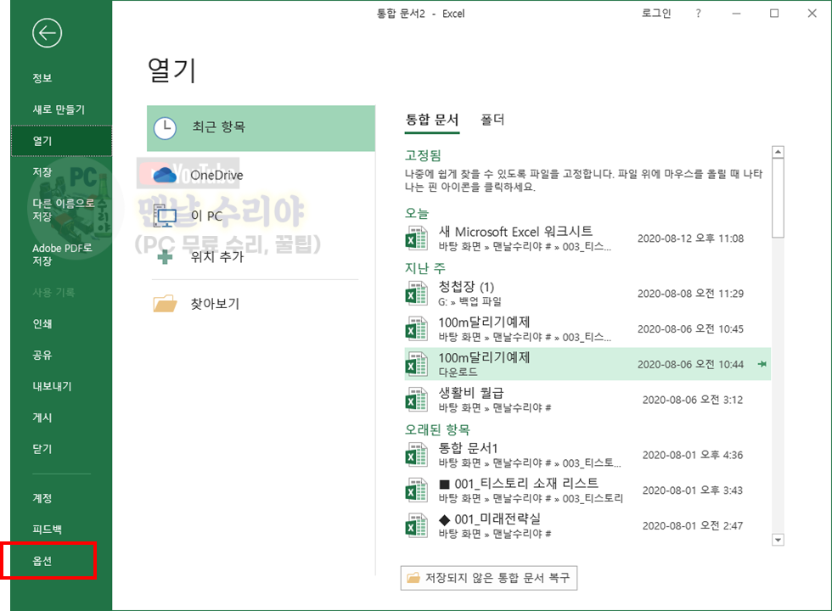The width and height of the screenshot is (832, 611).
Task: Click date 2020-08-08 오전 11:29
Action: (x=690, y=294)
